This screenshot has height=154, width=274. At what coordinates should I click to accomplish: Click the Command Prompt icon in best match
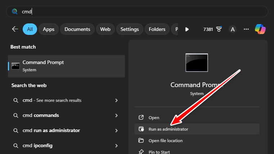click(15, 66)
